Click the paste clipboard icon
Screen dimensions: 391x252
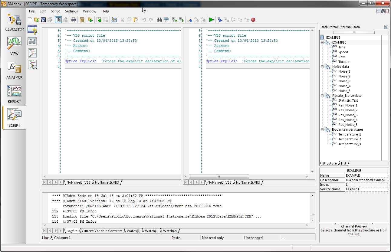tap(136, 20)
